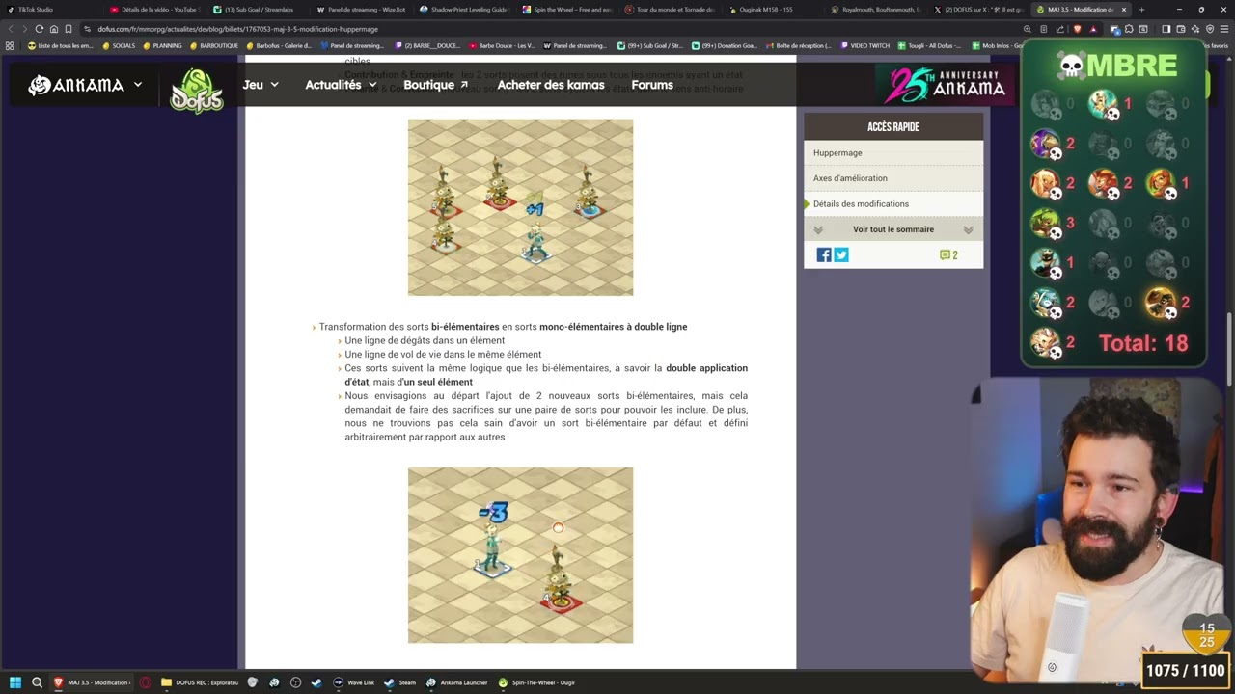Open the Actualités menu

341,85
